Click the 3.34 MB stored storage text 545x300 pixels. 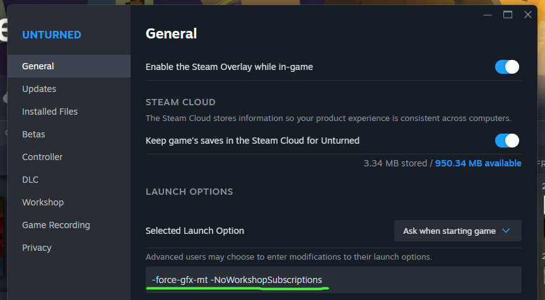(x=396, y=163)
